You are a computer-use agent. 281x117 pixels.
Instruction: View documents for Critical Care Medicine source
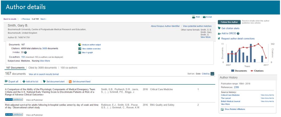coord(267,95)
